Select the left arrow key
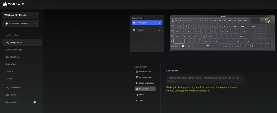This screenshot has width=277, height=113. point(243,46)
